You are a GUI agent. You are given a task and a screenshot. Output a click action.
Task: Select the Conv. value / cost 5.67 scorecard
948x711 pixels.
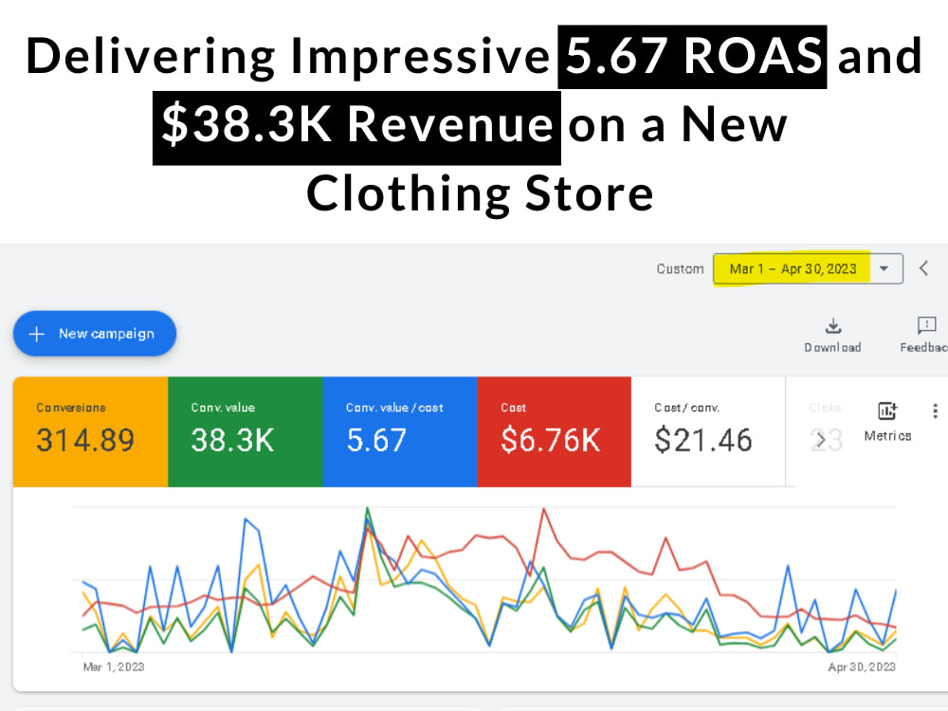tap(400, 431)
